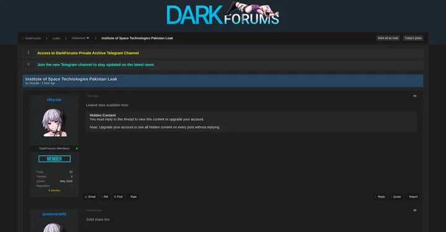Click the Posts count value 10
Screen dimensions: 446x232
[71, 172]
